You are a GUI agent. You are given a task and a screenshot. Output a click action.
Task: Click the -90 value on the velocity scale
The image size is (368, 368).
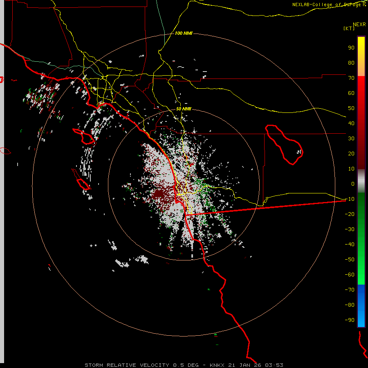coord(350,320)
